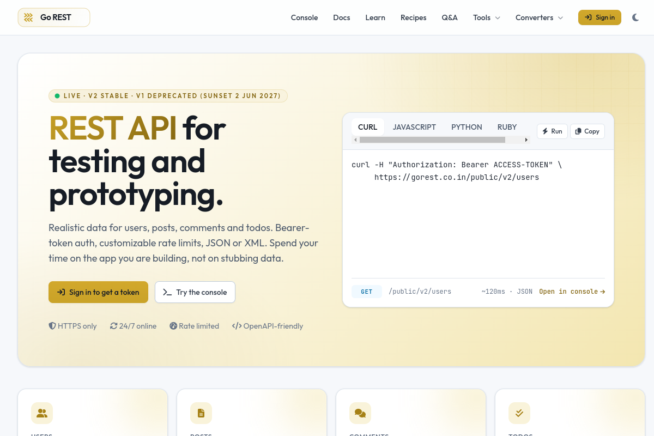Click Sign in to get a token
The width and height of the screenshot is (654, 436).
click(x=98, y=292)
